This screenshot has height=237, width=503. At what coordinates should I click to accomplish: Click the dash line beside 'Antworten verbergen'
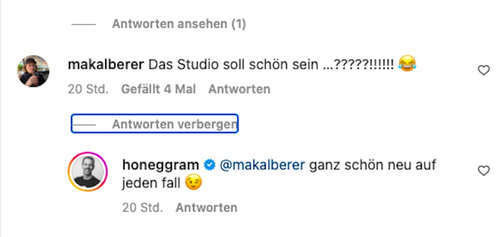tap(84, 124)
